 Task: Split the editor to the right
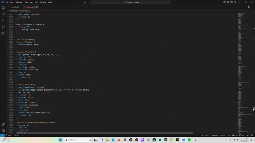pos(248,7)
